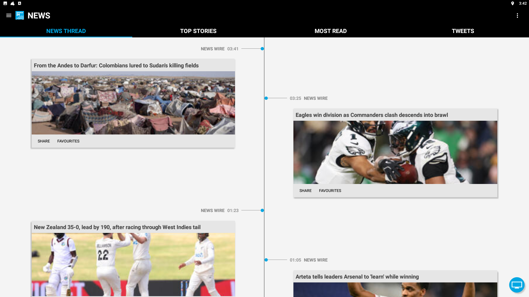Open the TWEETS tab
529x297 pixels.
(x=463, y=31)
